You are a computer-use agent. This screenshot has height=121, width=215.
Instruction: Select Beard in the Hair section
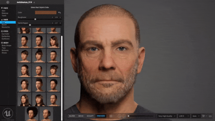tap(4, 25)
